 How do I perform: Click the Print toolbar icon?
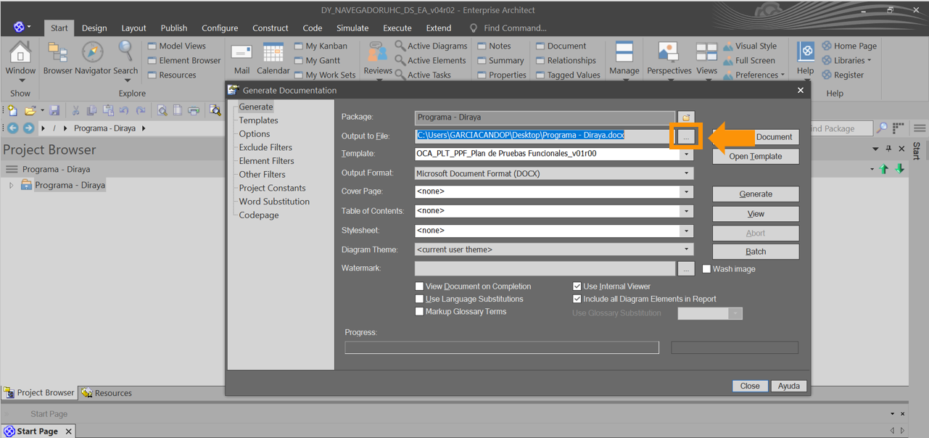(x=194, y=110)
